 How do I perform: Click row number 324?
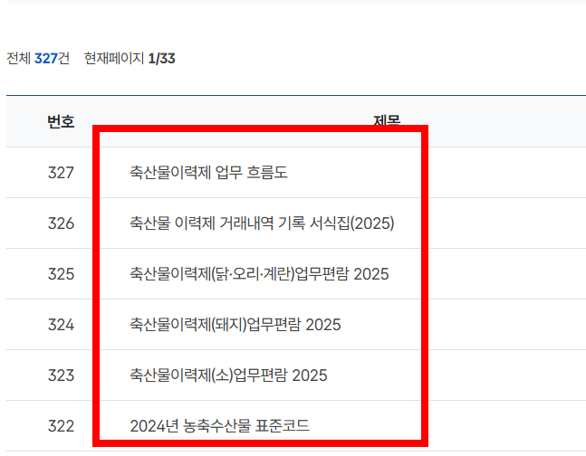click(61, 325)
